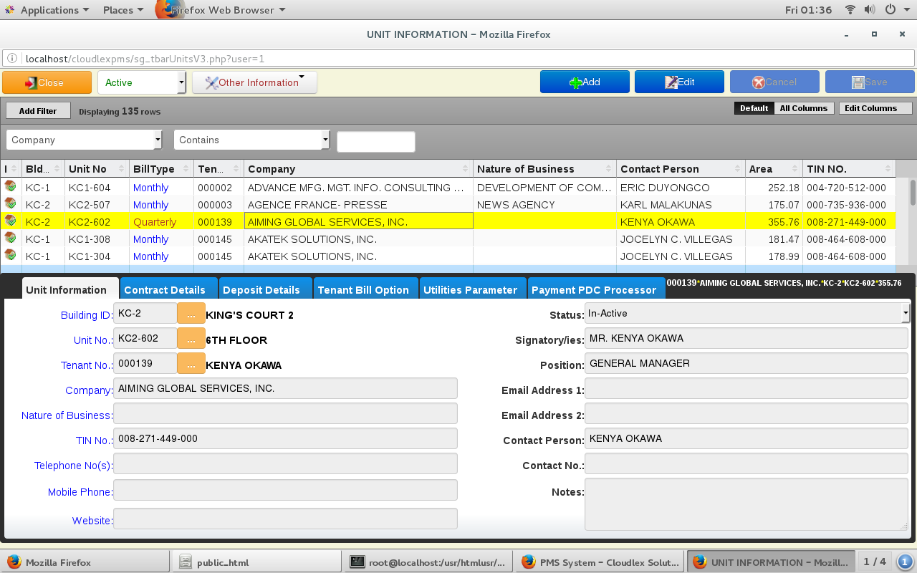
Task: Toggle the All Columns view
Action: click(x=803, y=108)
